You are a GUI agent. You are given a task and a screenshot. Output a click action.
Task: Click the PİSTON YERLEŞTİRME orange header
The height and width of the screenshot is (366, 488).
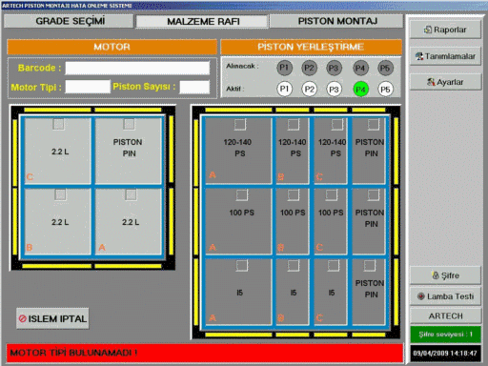pos(311,47)
